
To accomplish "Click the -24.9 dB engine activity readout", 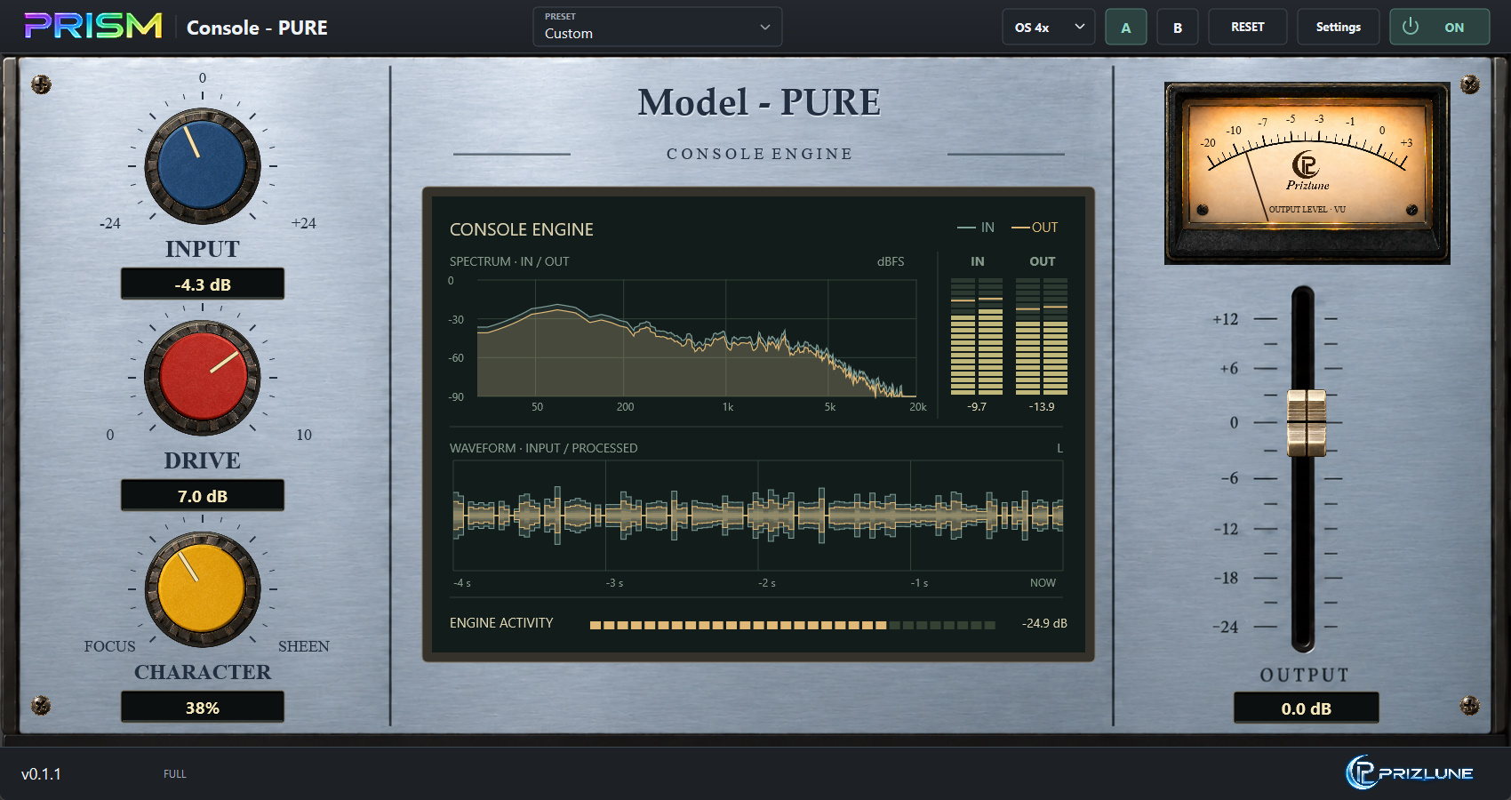I will click(1044, 623).
